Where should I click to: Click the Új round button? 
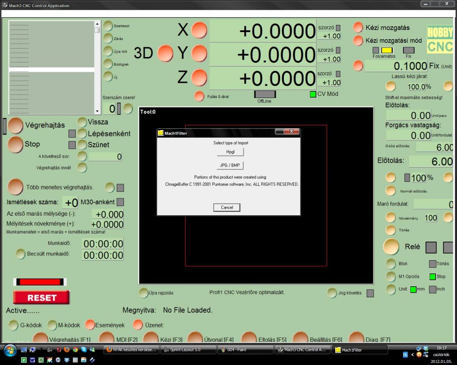click(108, 77)
